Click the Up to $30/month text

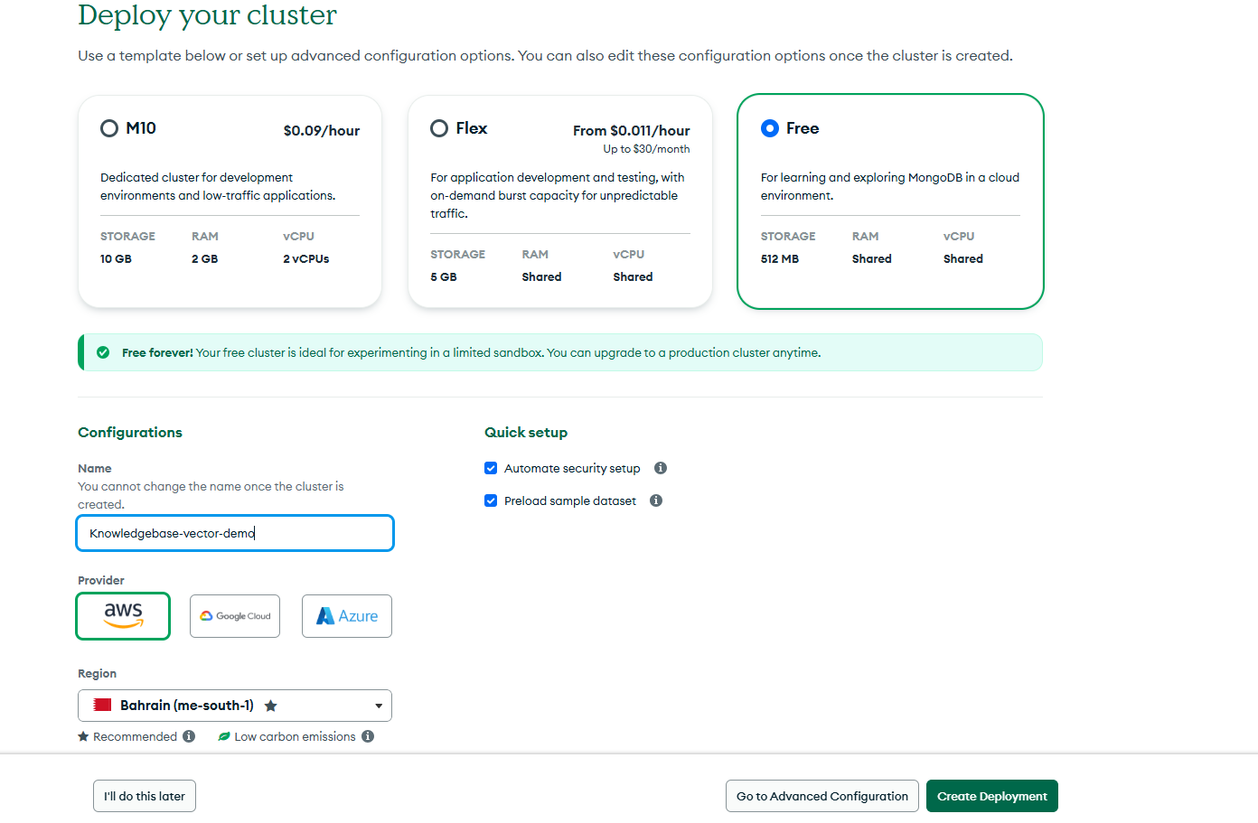(646, 149)
